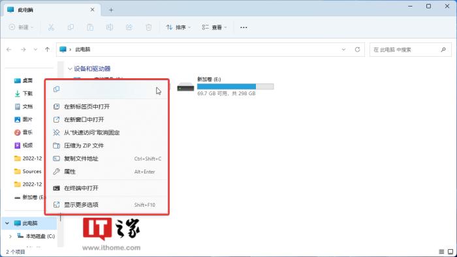Choose 从"快速访问"取消固定 menu item

107,132
